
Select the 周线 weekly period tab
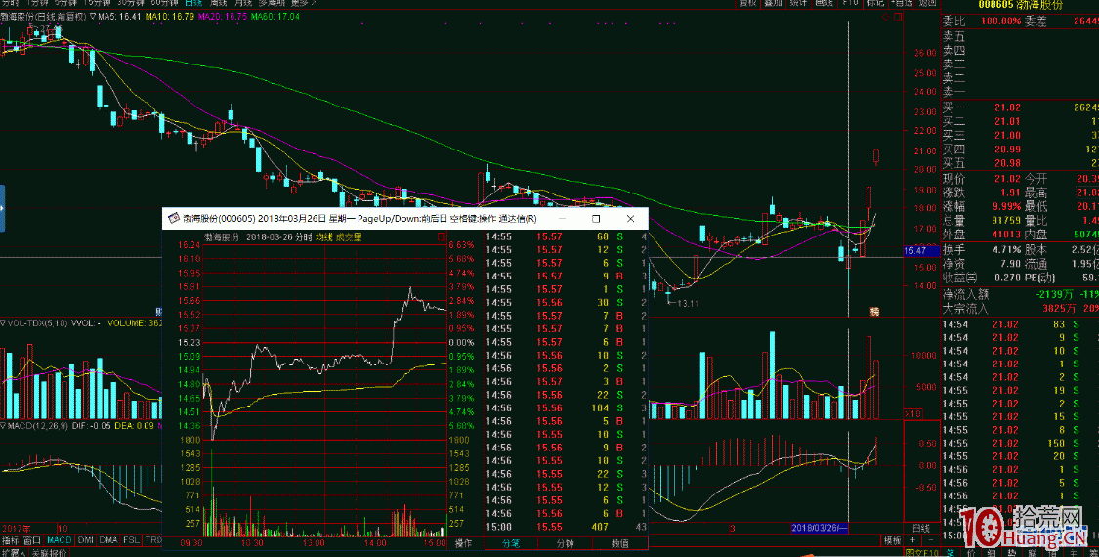pyautogui.click(x=217, y=4)
